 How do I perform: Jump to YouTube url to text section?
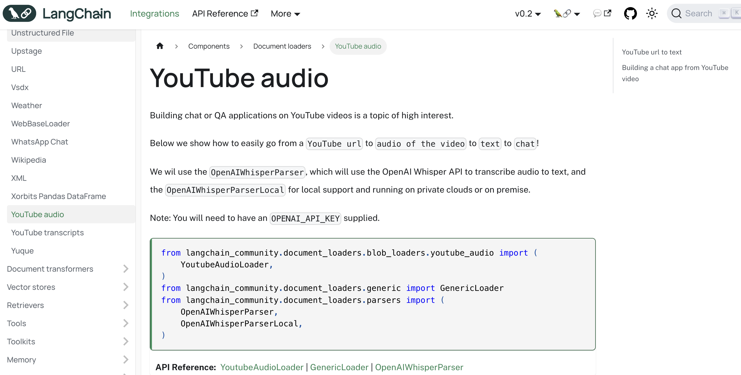[652, 52]
